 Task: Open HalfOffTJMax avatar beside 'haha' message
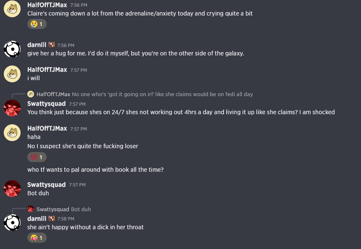[12, 133]
